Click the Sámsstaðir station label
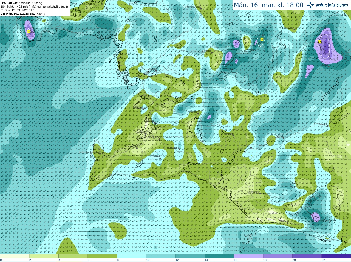The height and width of the screenshot is (262, 351). [253, 192]
